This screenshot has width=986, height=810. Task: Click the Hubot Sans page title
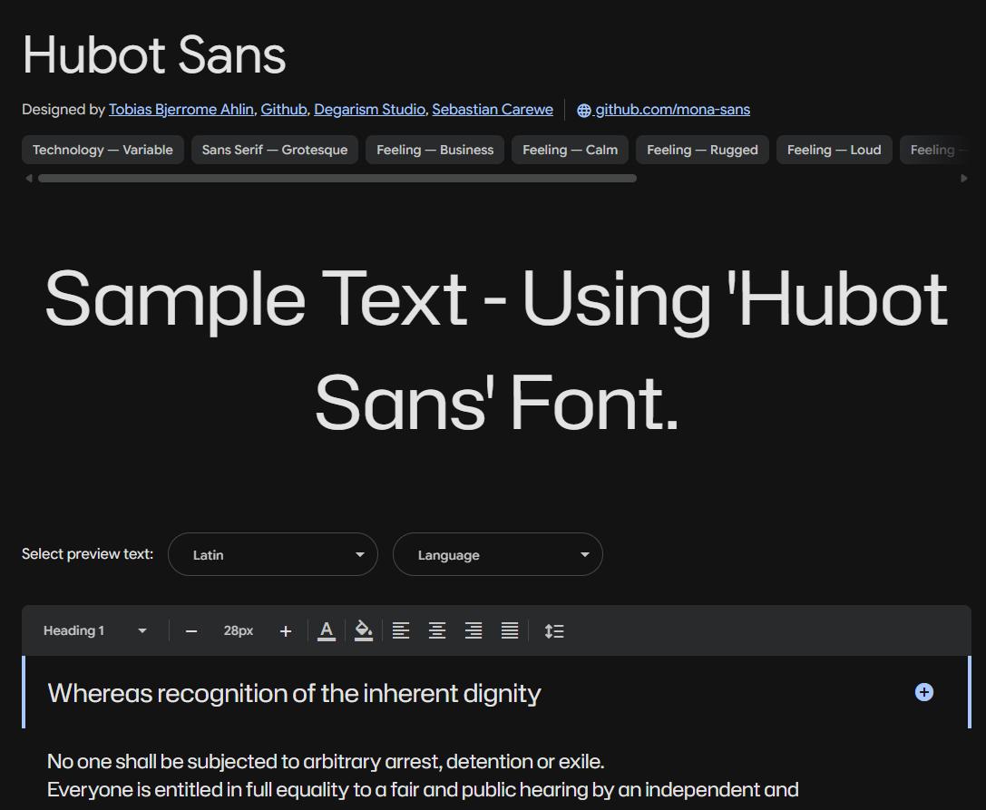point(154,54)
